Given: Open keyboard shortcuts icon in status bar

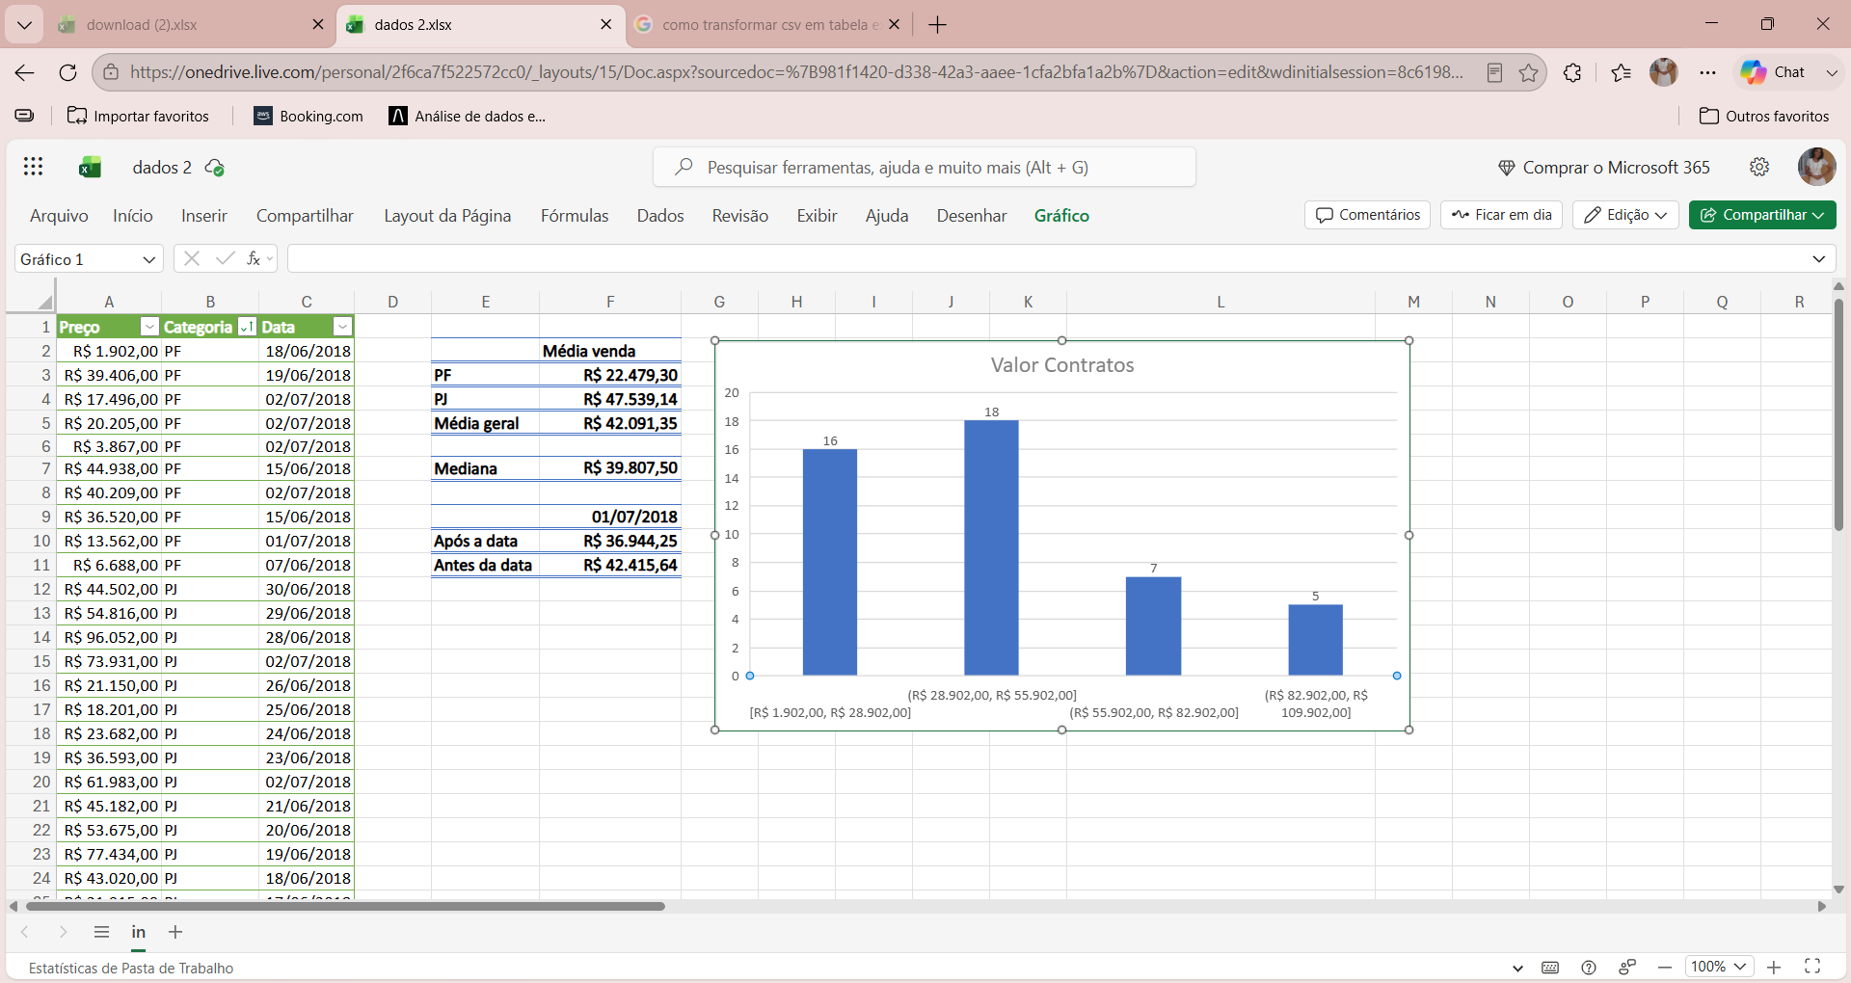Looking at the screenshot, I should (x=1550, y=968).
